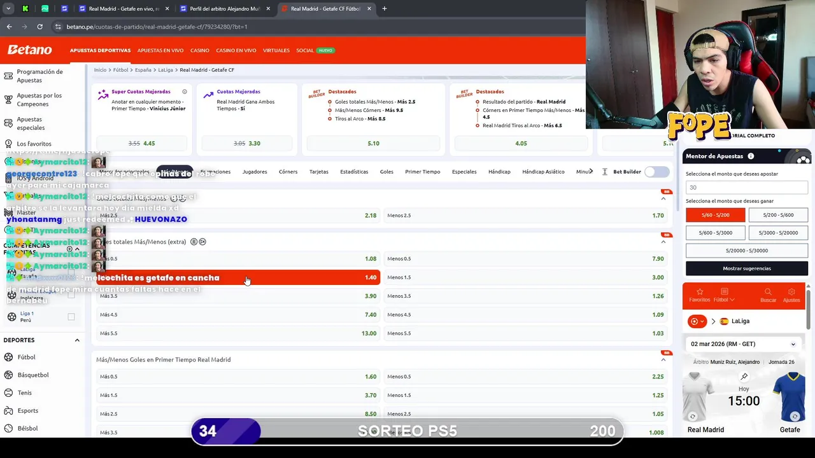Select Real Madrid Gana Ambos Tiempos 3.30
The height and width of the screenshot is (458, 815).
pyautogui.click(x=247, y=144)
